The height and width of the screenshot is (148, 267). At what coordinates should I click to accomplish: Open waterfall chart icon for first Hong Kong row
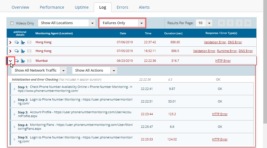(x=23, y=42)
